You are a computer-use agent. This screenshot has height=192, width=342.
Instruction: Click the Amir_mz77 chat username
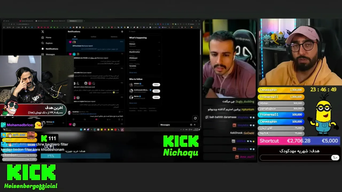(x=247, y=157)
